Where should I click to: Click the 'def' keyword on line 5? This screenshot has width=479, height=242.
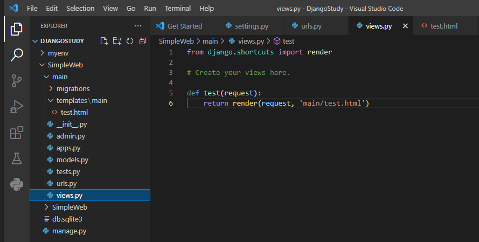193,93
